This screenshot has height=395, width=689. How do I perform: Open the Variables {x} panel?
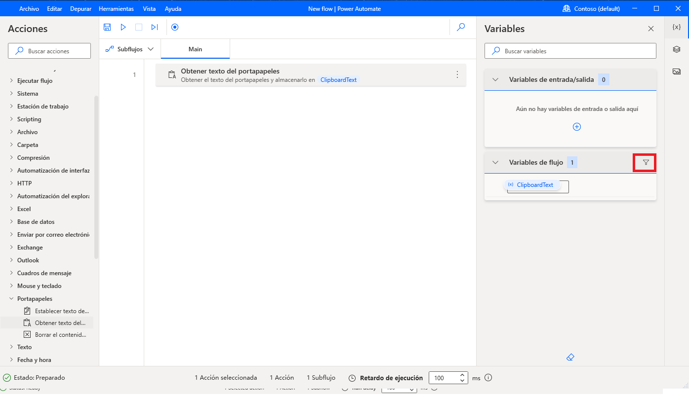pyautogui.click(x=676, y=27)
